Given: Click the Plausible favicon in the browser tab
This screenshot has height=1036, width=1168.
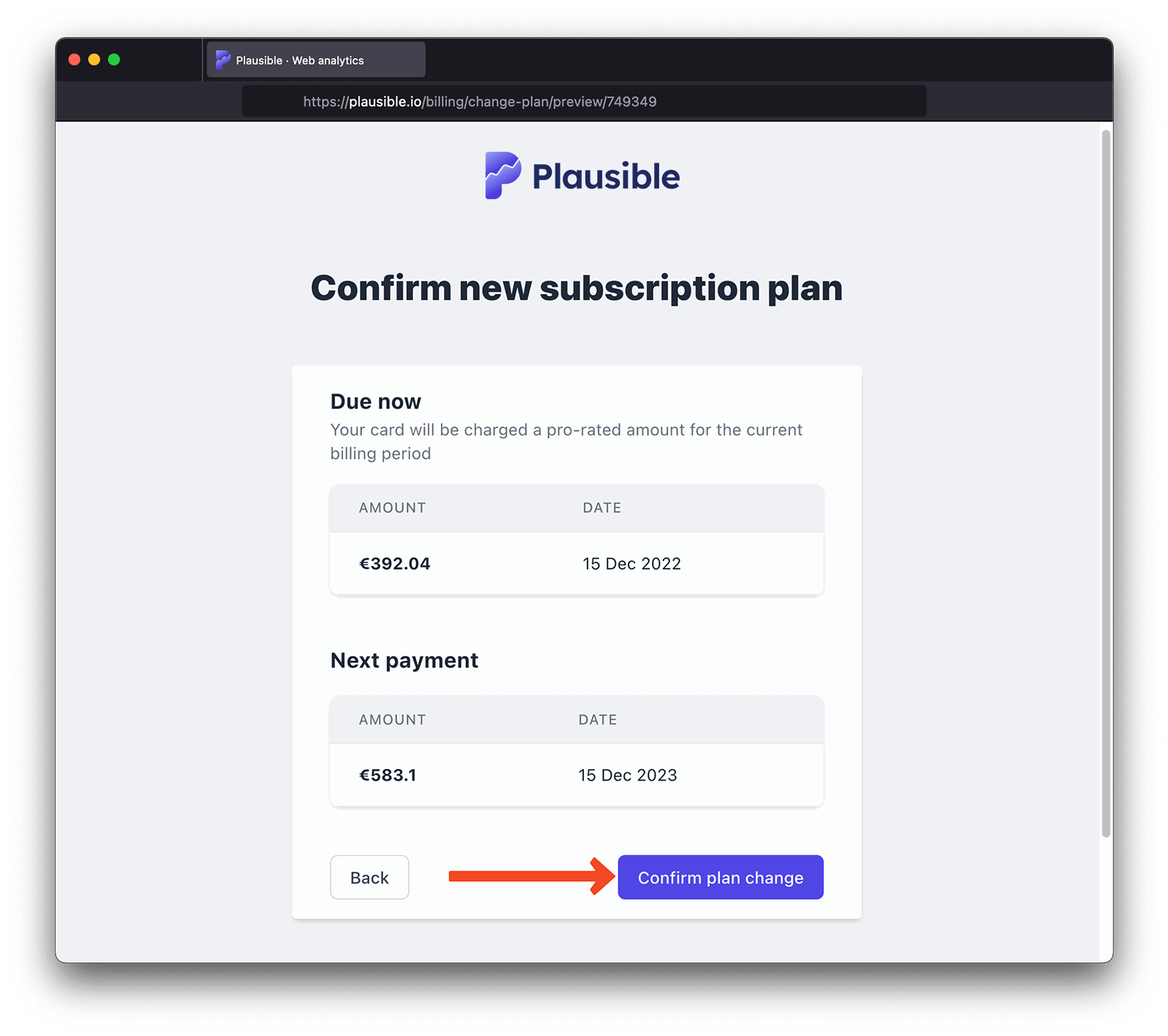Looking at the screenshot, I should tap(222, 59).
